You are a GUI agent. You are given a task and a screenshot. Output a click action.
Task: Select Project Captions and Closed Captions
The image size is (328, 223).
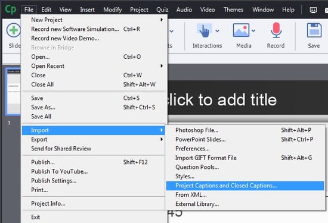point(245,186)
